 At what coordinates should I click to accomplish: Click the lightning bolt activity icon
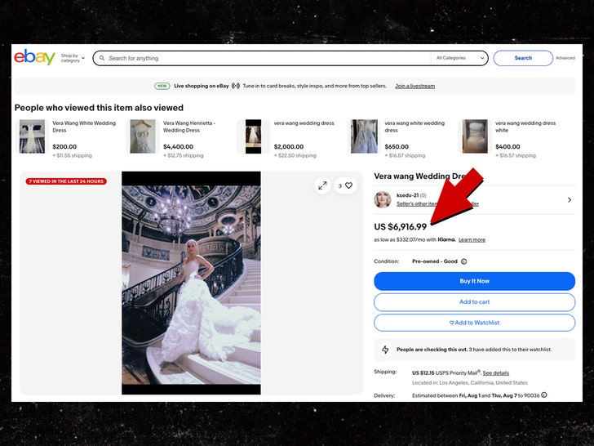pos(386,350)
